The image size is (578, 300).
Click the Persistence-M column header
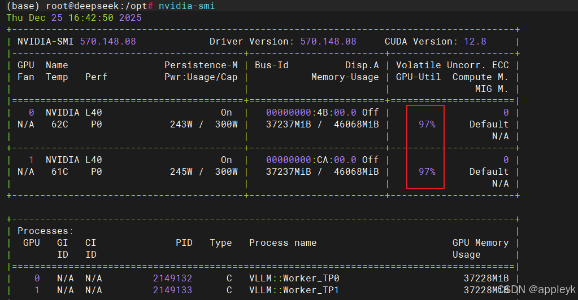click(x=201, y=65)
